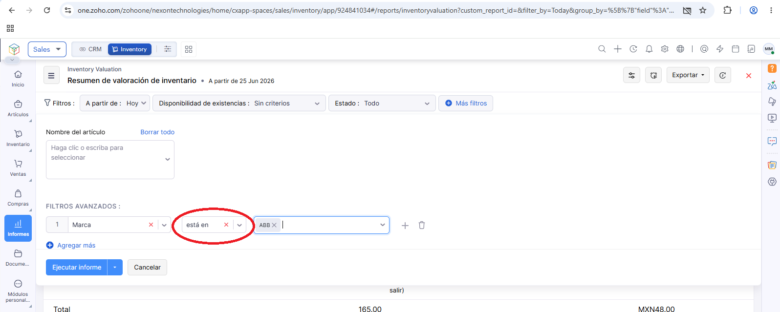Click Borrar todo link
This screenshot has width=780, height=312.
(157, 132)
